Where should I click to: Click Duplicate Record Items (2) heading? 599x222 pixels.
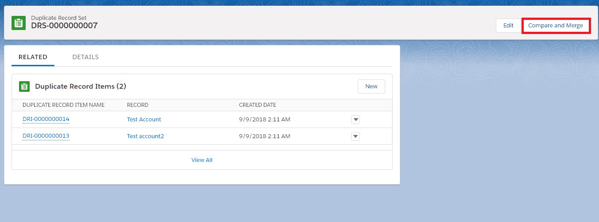[x=81, y=87]
